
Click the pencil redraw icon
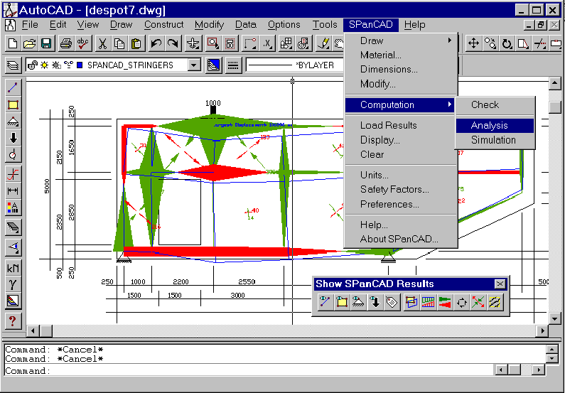323,44
